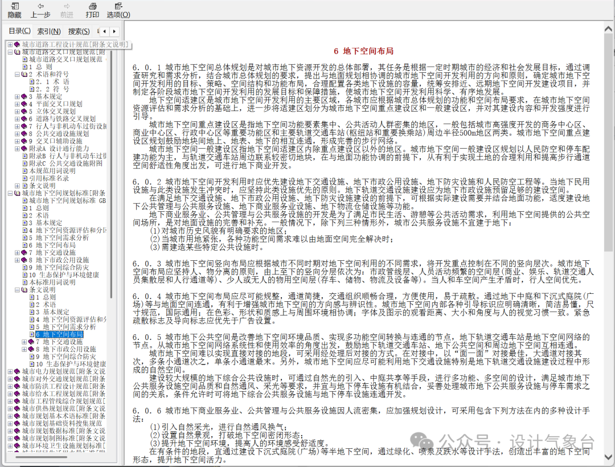Click the page icon beside 本标准用词说明

click(x=25, y=282)
